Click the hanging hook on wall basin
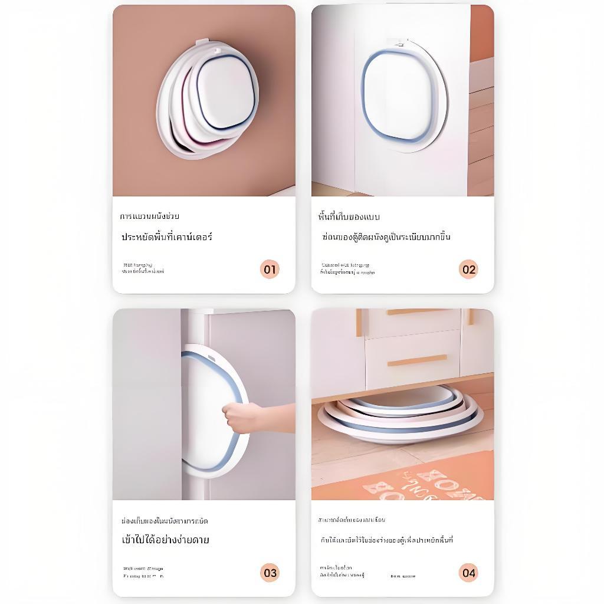Image resolution: width=604 pixels, height=604 pixels. click(208, 43)
